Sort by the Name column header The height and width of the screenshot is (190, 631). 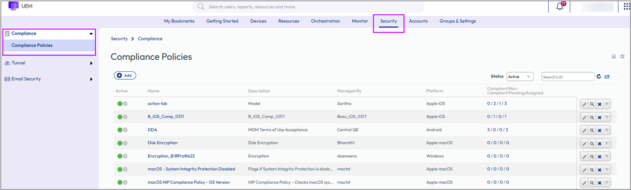pos(154,91)
